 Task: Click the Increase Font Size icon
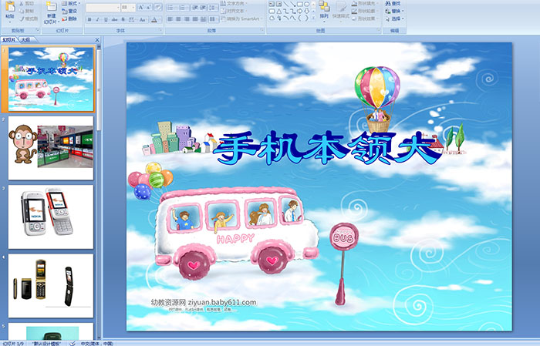(x=141, y=7)
